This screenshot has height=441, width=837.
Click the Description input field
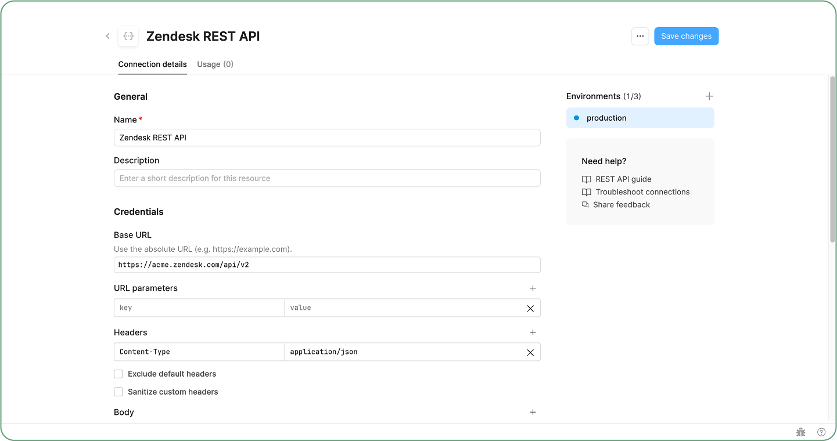tap(327, 178)
